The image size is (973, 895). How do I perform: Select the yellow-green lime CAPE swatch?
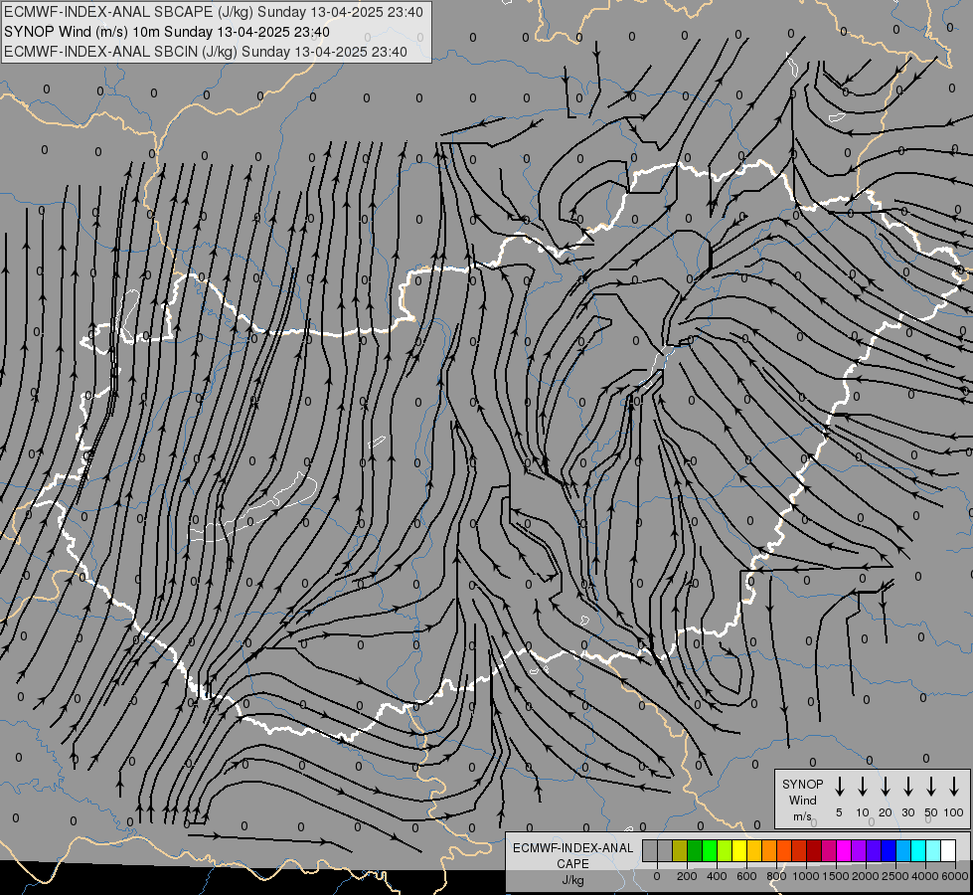coord(725,850)
